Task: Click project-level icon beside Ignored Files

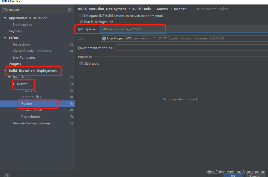Action: point(72,97)
